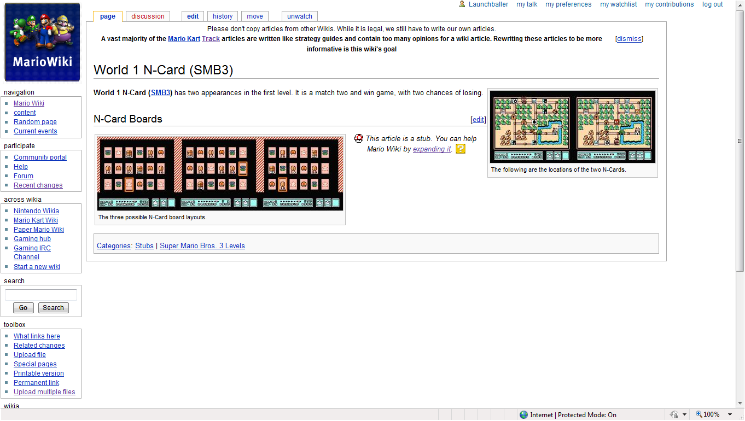Open Special pages link
Image resolution: width=745 pixels, height=421 pixels.
point(35,364)
